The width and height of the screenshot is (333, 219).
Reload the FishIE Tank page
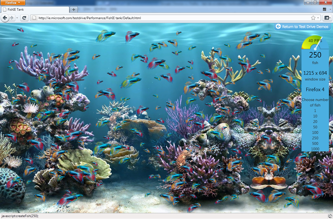tap(24, 18)
